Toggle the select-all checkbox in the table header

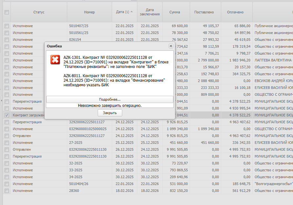pos(7,12)
